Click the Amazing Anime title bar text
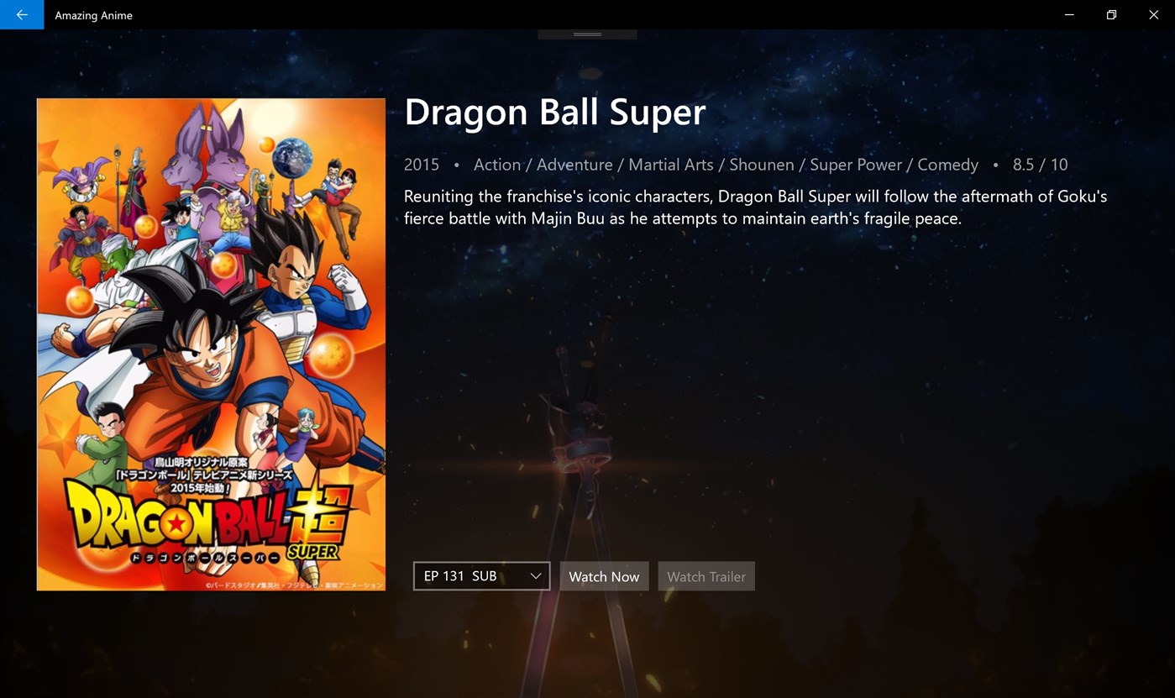Screen dimensions: 1175x698 coord(93,15)
